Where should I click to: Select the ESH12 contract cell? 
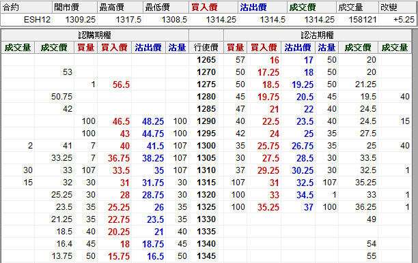click(37, 19)
